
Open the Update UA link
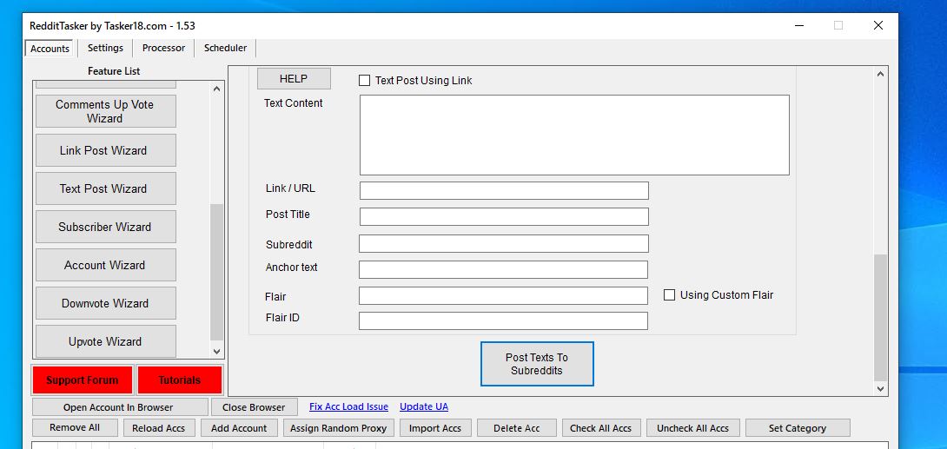point(424,406)
